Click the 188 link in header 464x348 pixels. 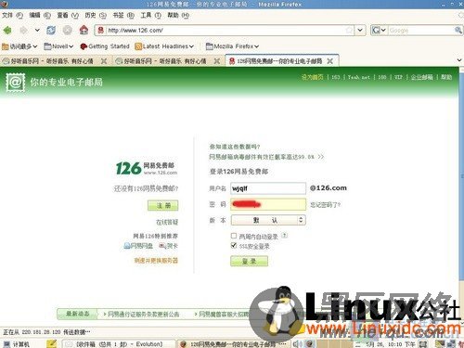[x=382, y=77]
